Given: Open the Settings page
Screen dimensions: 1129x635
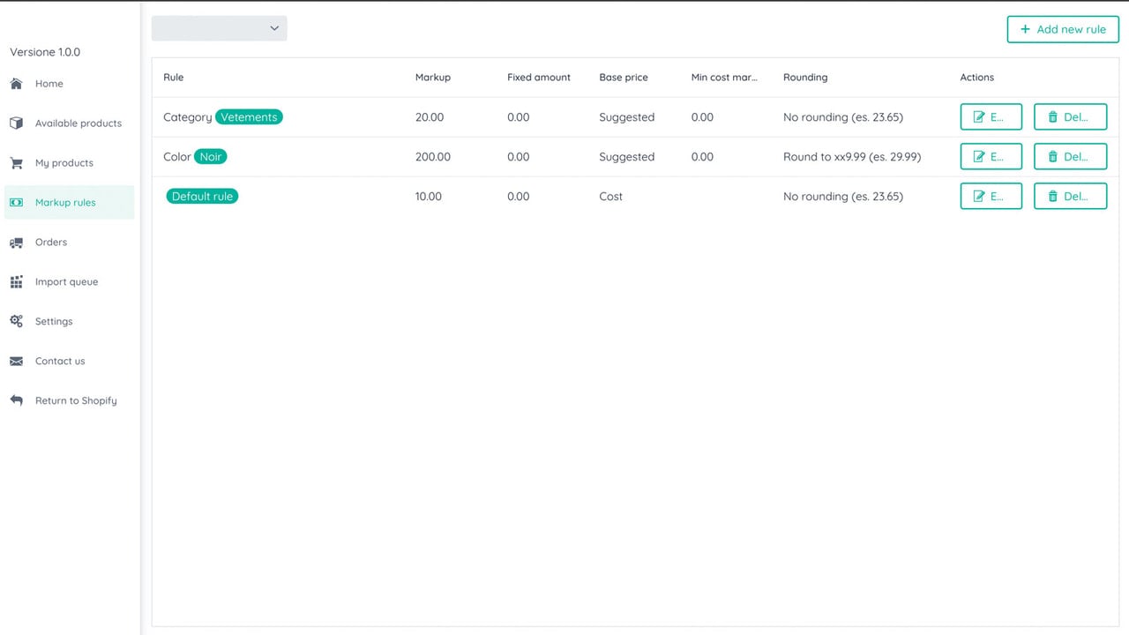Looking at the screenshot, I should click(x=69, y=322).
